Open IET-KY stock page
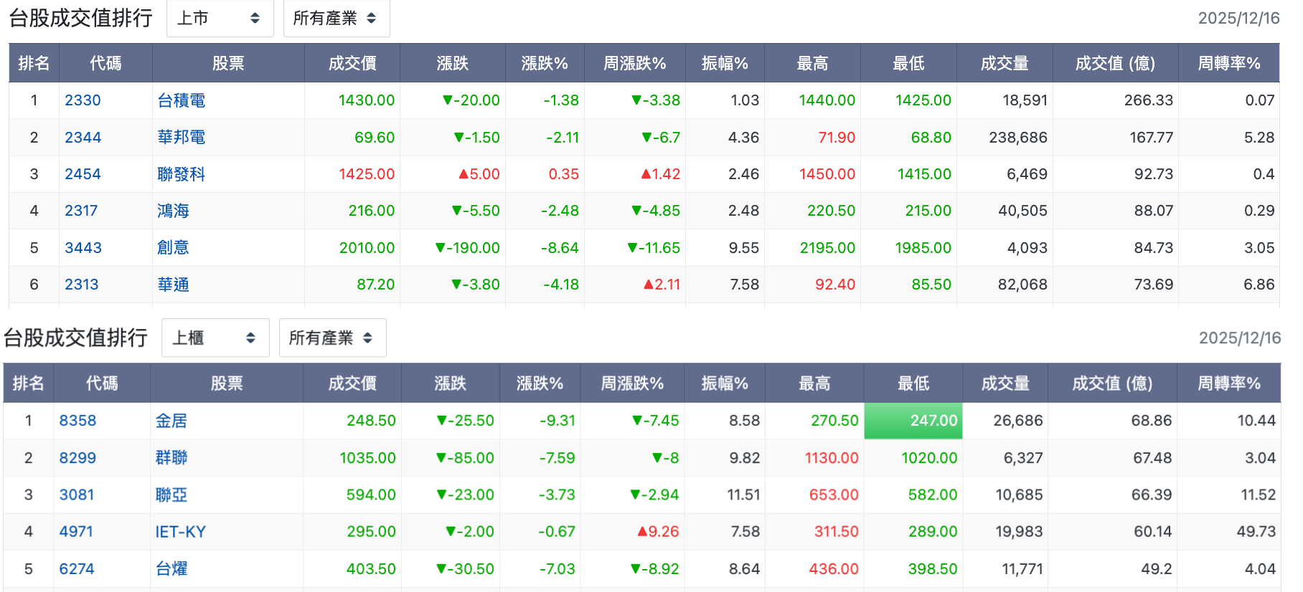The image size is (1303, 592). [181, 532]
